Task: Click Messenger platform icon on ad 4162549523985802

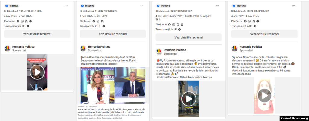Action: tap(258, 21)
